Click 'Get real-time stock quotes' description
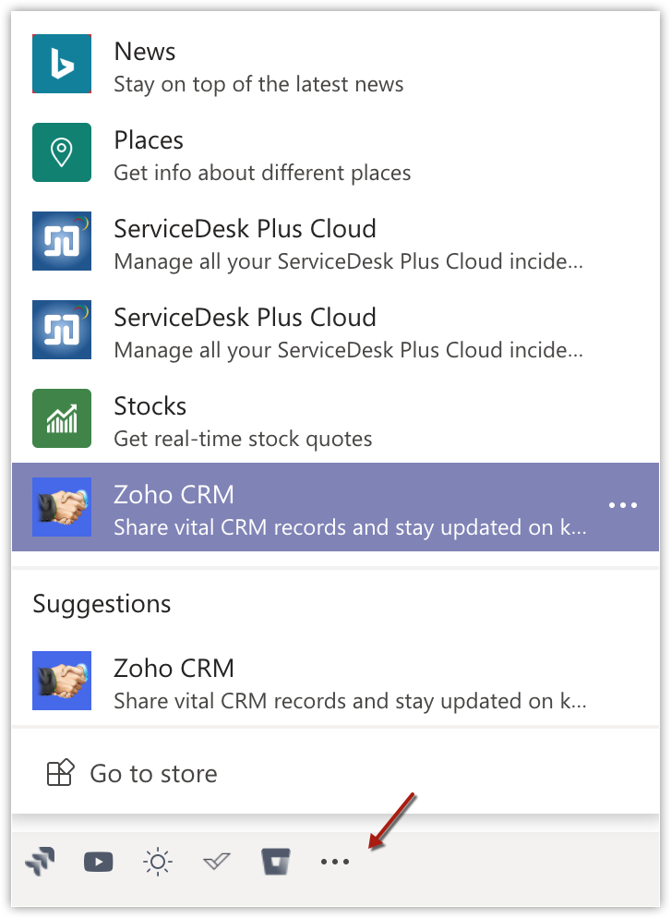Screen dimensions: 671x918 (243, 439)
